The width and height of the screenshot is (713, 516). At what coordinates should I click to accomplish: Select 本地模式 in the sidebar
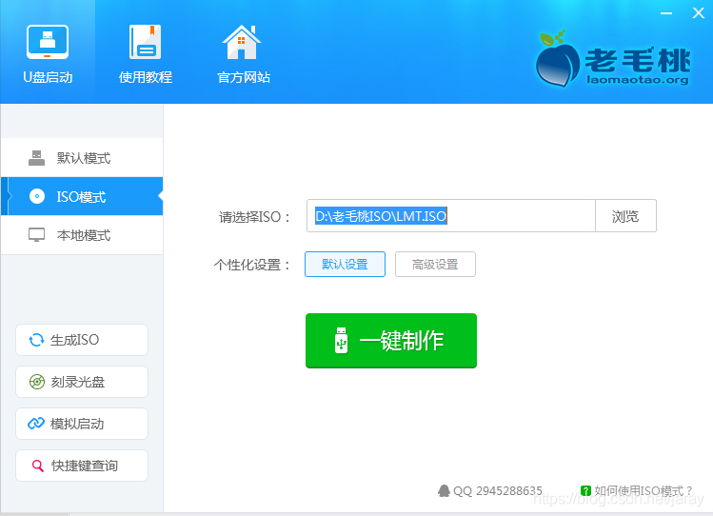pos(82,235)
